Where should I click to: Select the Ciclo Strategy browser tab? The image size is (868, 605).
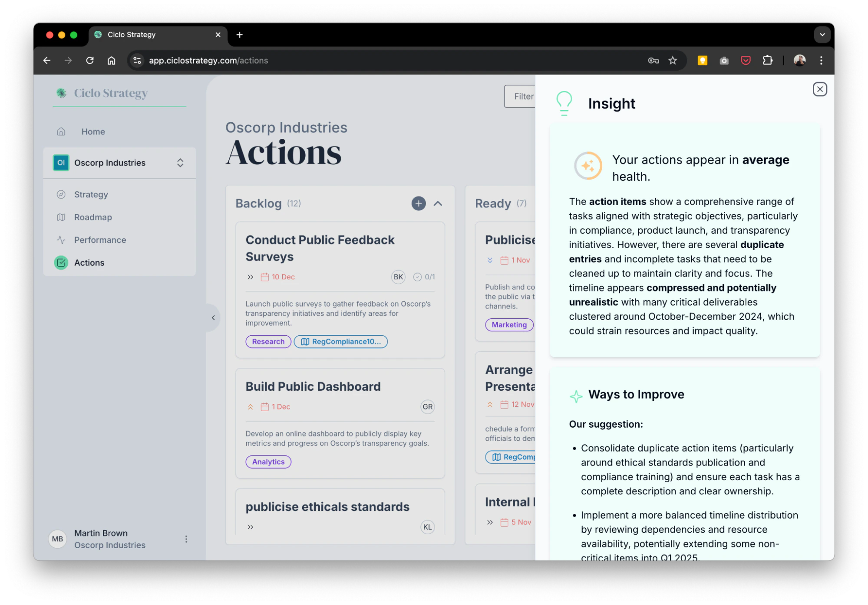pyautogui.click(x=158, y=35)
